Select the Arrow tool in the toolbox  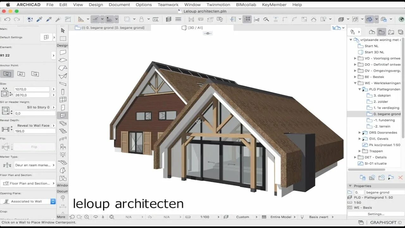[x=63, y=30]
